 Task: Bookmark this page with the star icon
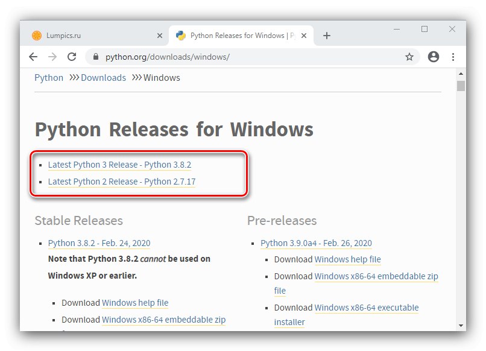(x=409, y=57)
